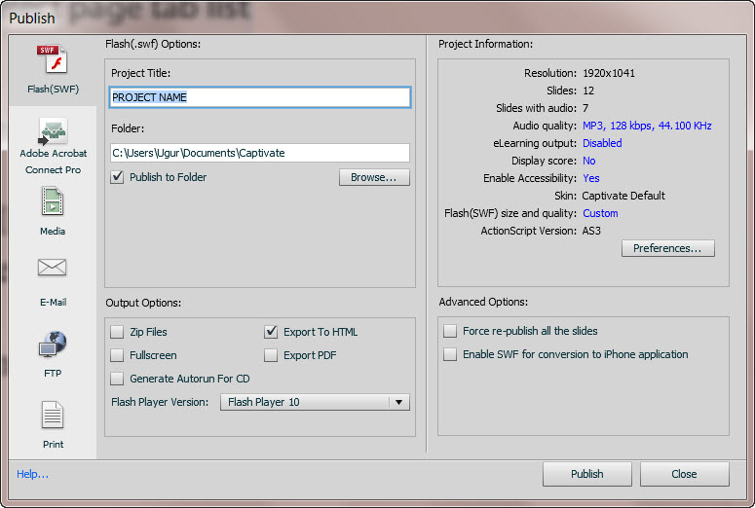Click the Skin value Captivate Default
The image size is (755, 508).
pyautogui.click(x=623, y=196)
